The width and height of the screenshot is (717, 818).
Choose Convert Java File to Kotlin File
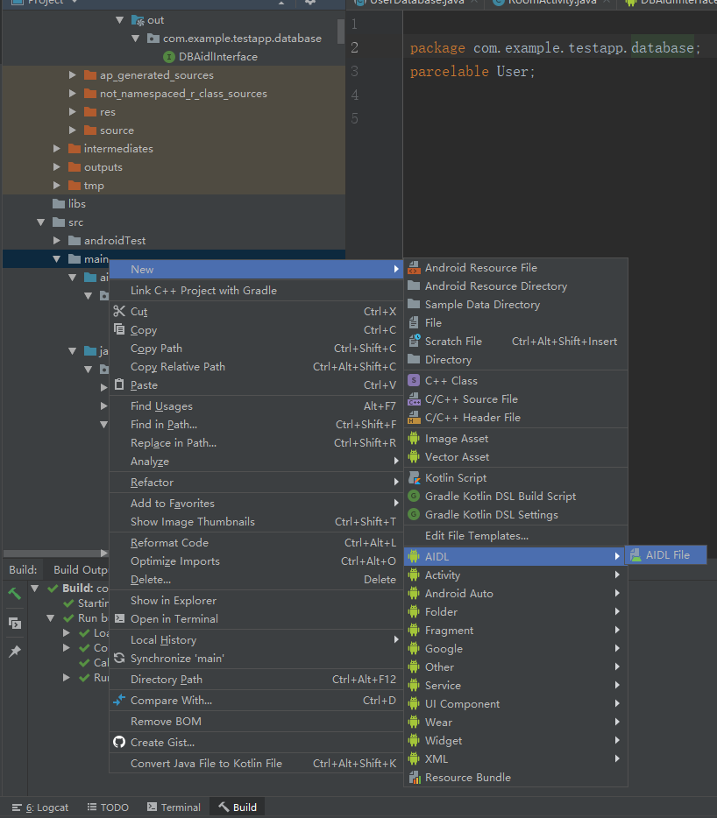tap(256, 763)
